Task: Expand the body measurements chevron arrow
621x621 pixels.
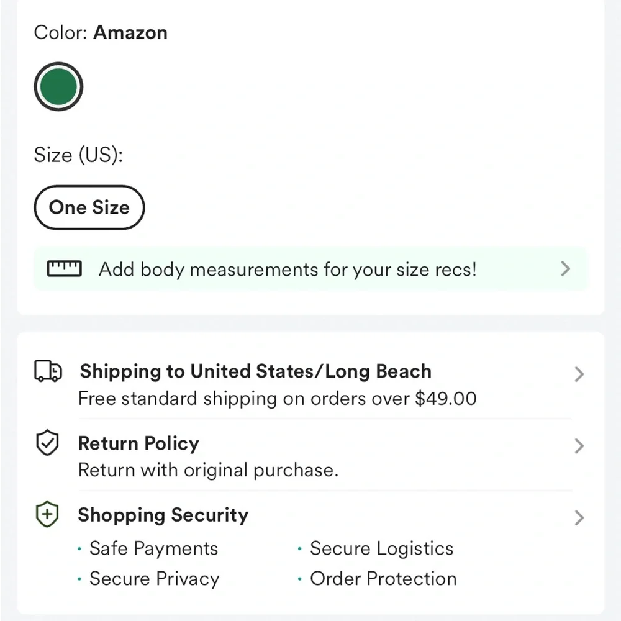Action: pyautogui.click(x=566, y=269)
